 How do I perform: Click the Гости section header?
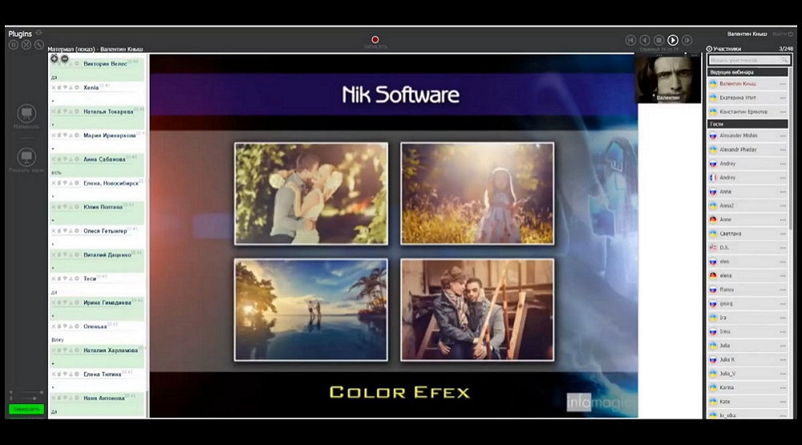point(747,124)
